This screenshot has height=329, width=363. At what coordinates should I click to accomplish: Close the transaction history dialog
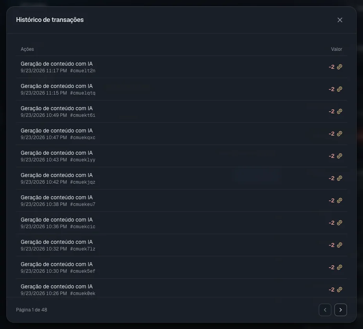[x=340, y=20]
